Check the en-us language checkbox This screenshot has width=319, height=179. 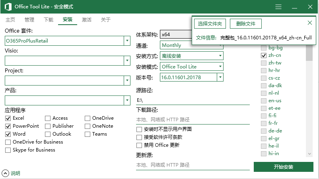264,101
